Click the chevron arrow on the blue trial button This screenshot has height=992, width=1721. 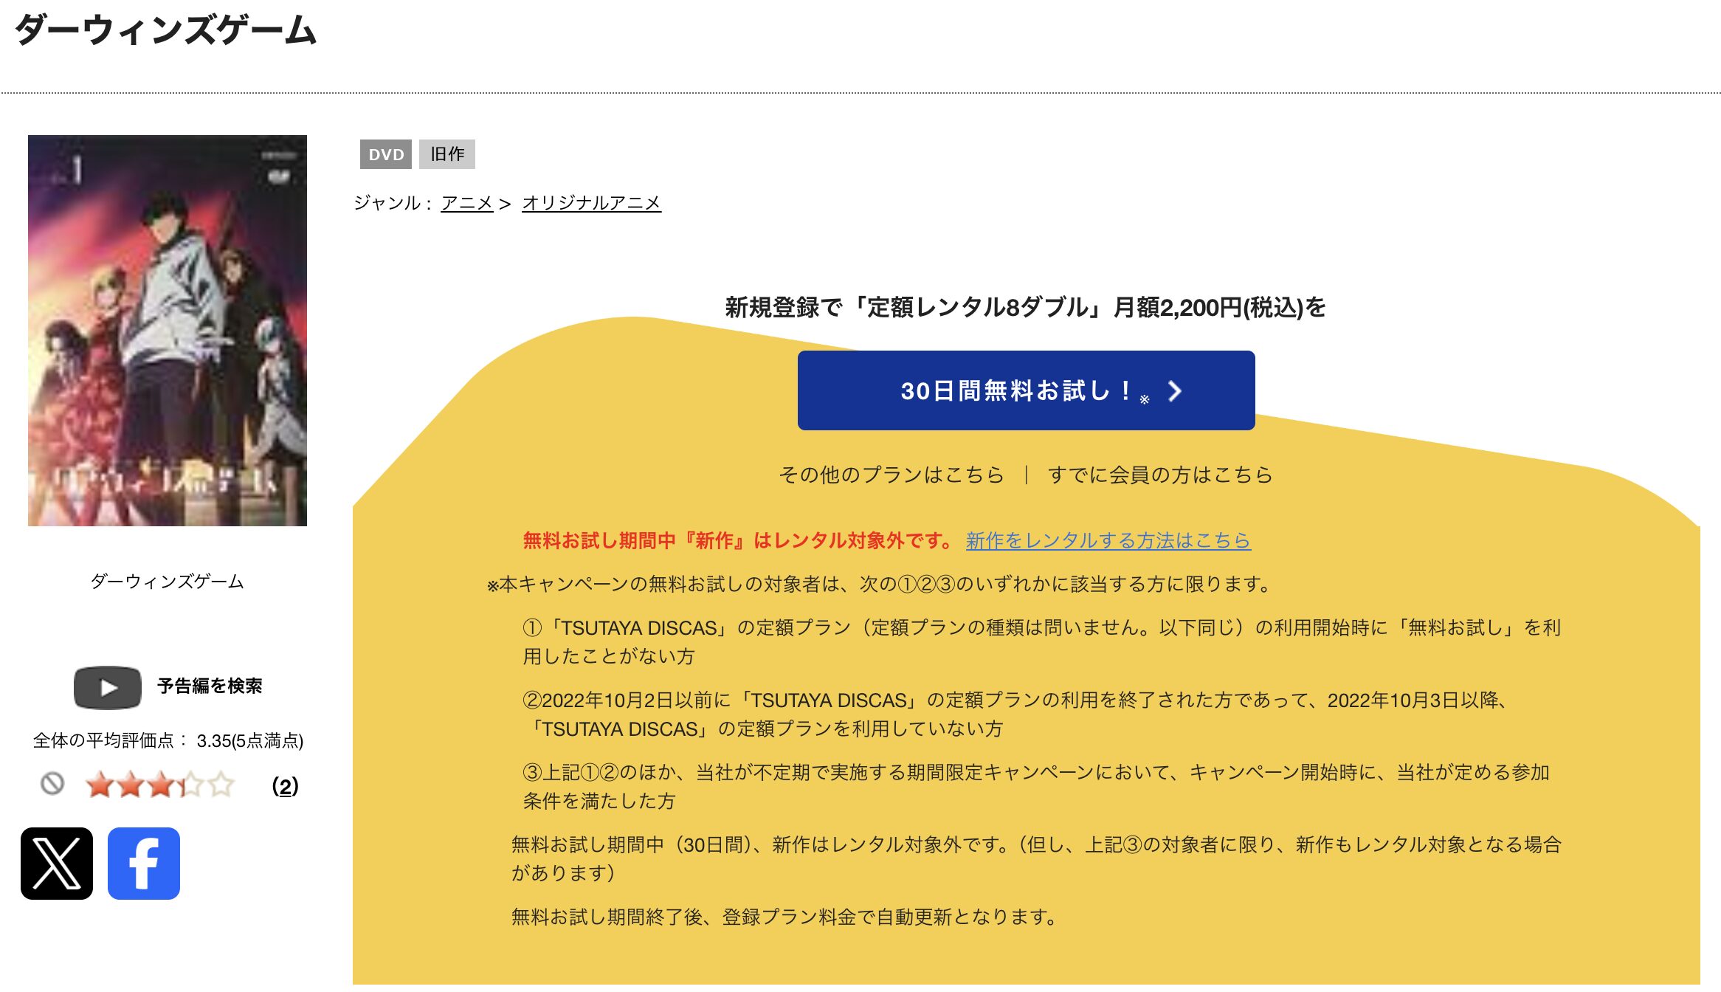click(x=1175, y=391)
